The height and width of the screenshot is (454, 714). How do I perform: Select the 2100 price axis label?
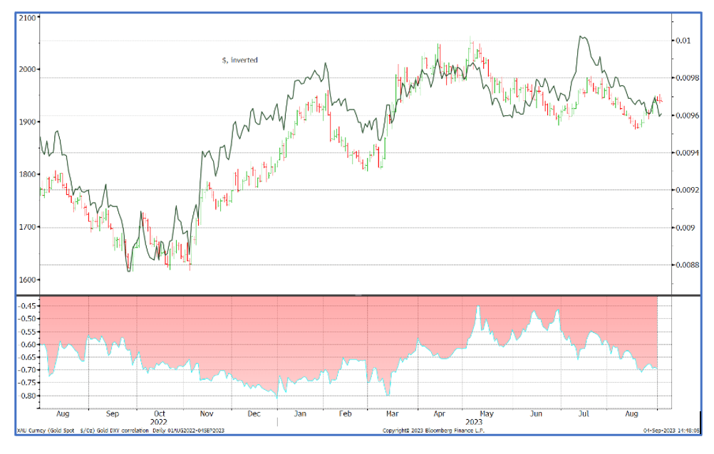pyautogui.click(x=27, y=18)
